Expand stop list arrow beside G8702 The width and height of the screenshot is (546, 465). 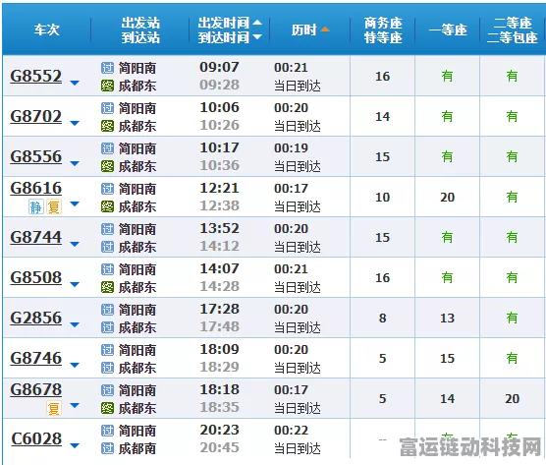[x=75, y=123]
